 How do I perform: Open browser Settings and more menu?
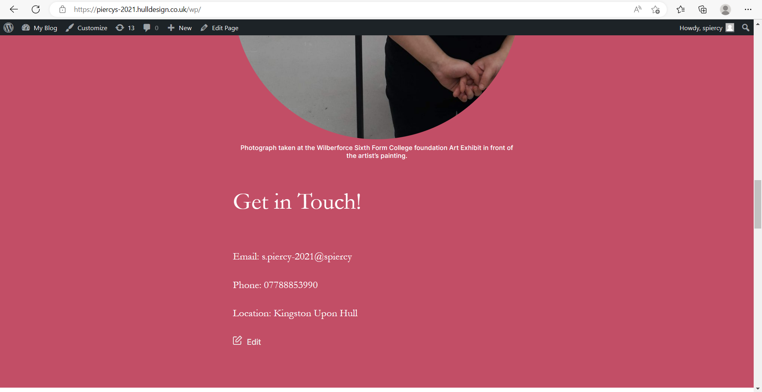pos(748,10)
